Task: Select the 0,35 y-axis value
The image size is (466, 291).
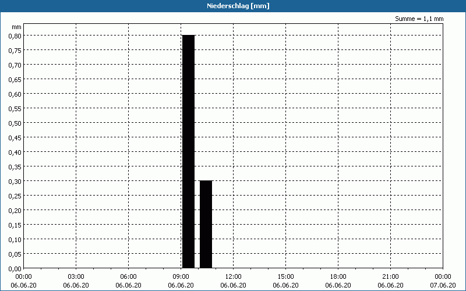Action: tap(15, 167)
